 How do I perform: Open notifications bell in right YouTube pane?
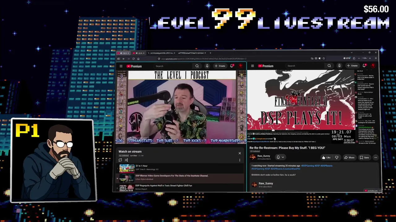364,65
